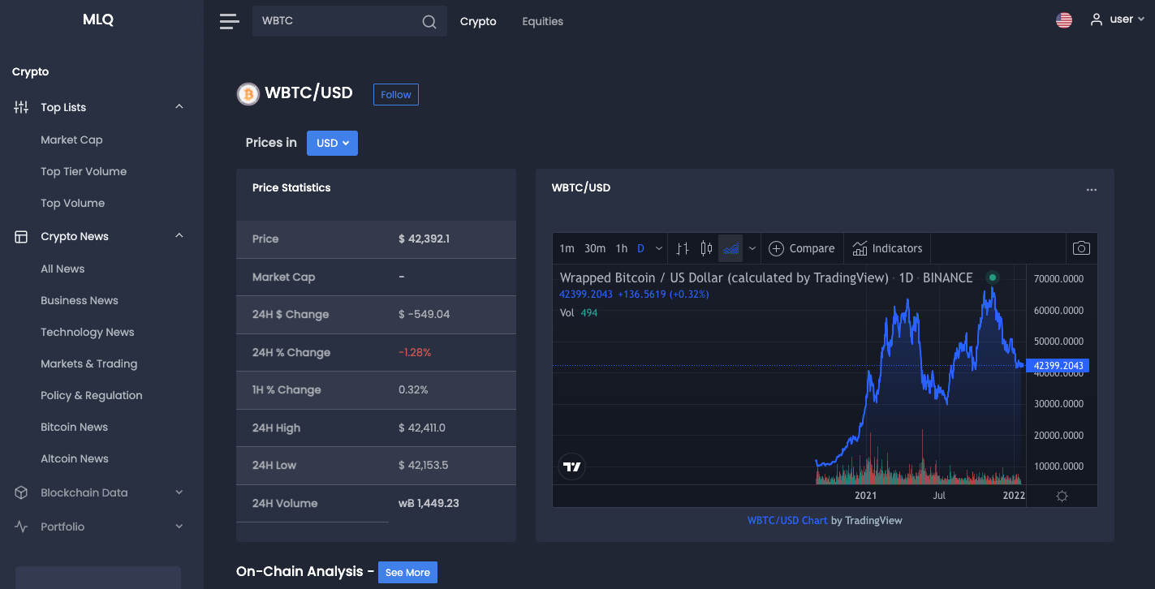Click the user profile icon
This screenshot has width=1155, height=589.
[x=1097, y=19]
